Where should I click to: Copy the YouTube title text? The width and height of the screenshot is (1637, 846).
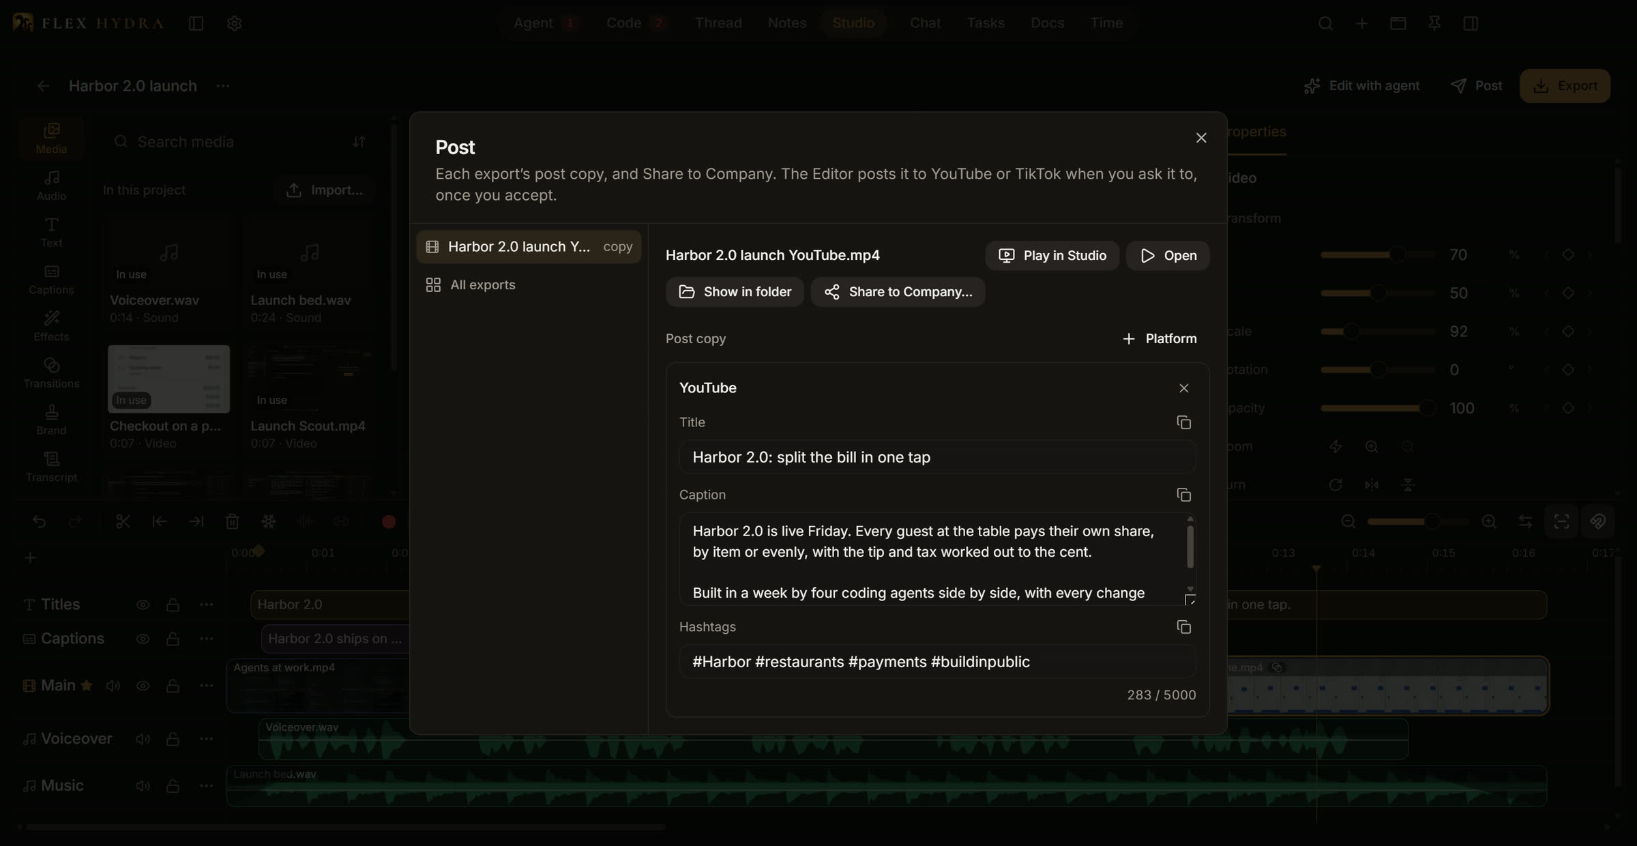1183,422
